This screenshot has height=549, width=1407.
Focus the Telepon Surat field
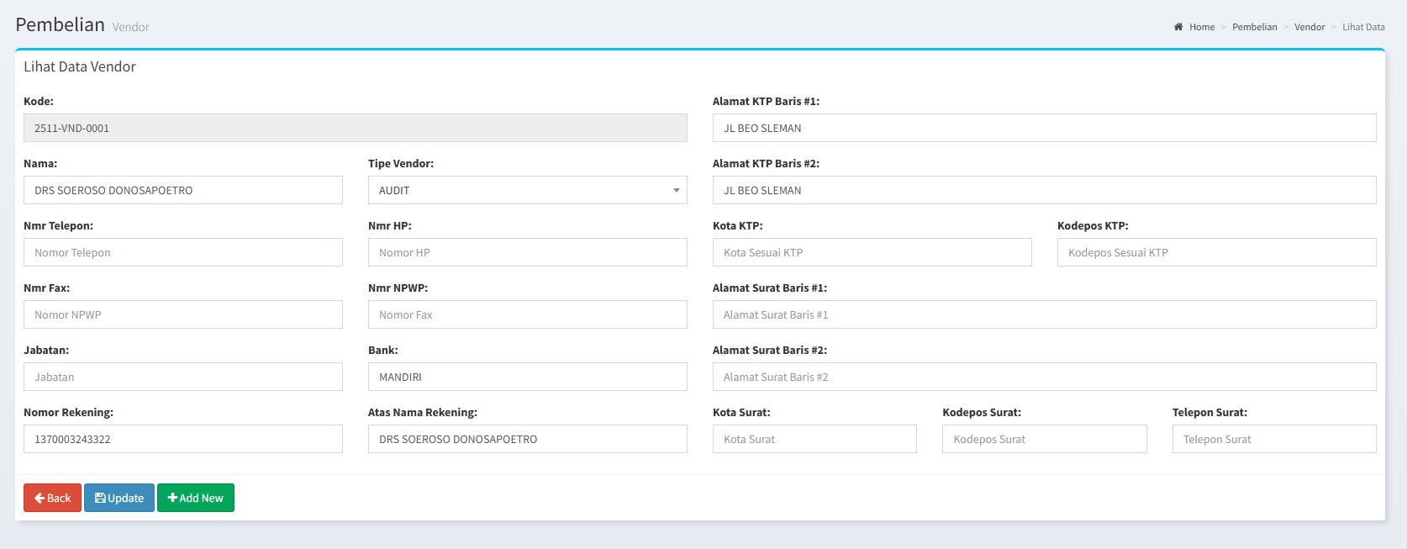coord(1273,439)
